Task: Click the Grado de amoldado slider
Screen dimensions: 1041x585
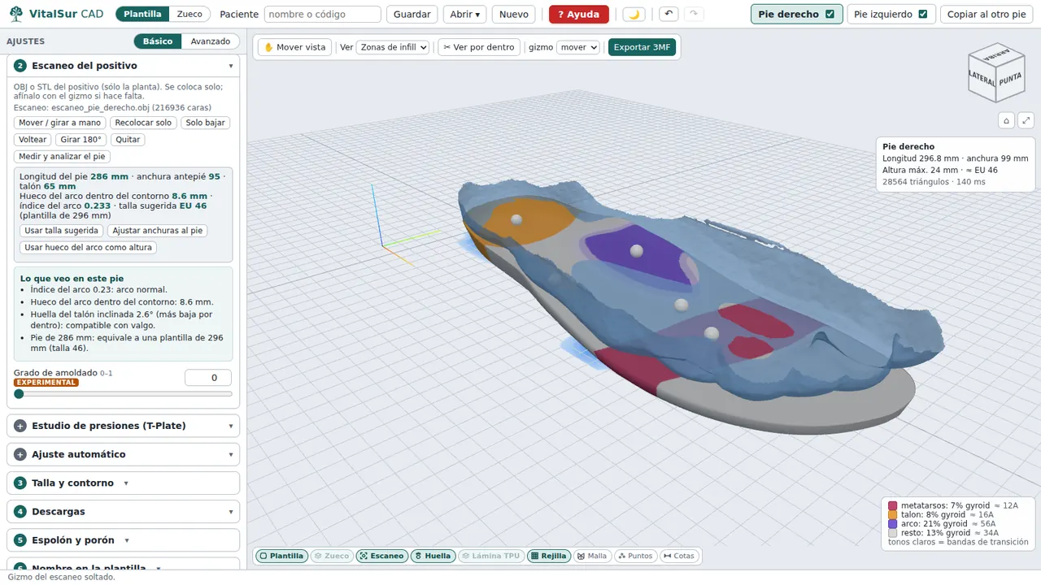Action: [x=123, y=394]
